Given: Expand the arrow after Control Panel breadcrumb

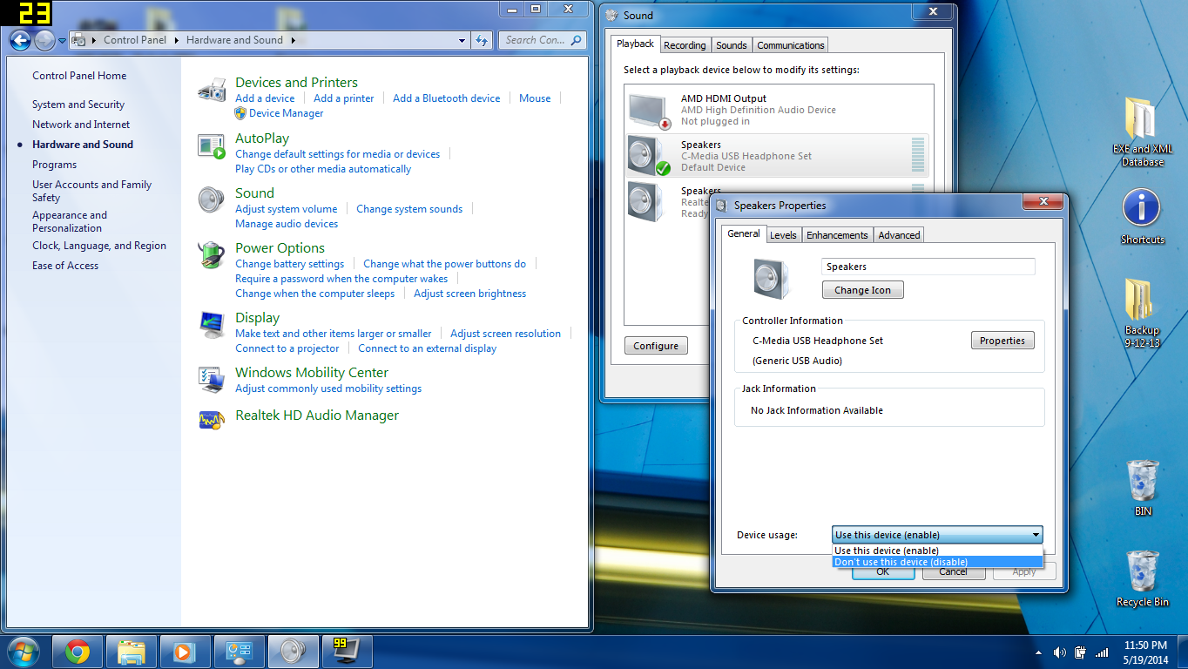Looking at the screenshot, I should point(176,40).
